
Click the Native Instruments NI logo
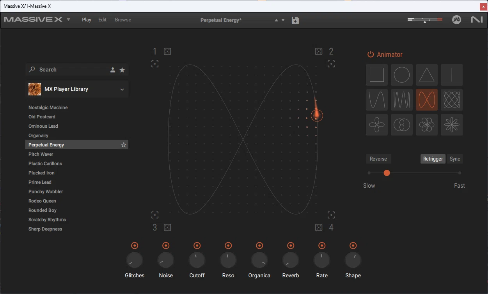point(477,19)
